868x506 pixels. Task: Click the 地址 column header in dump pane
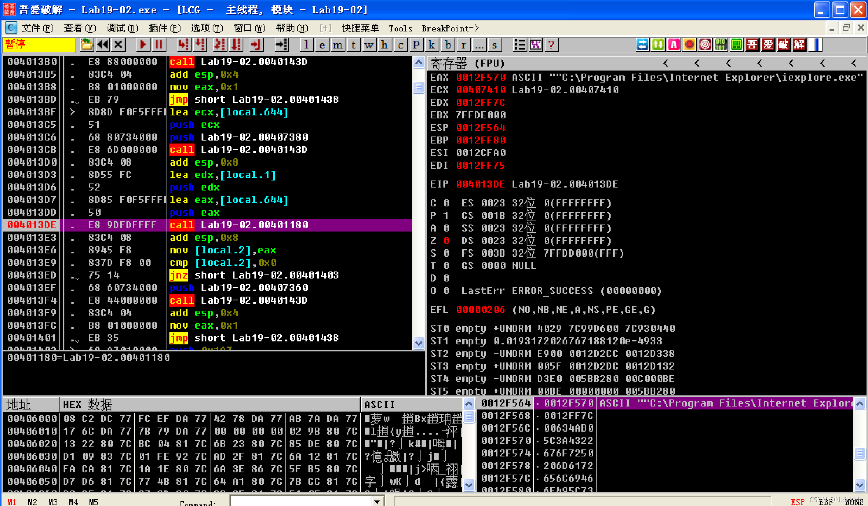(x=31, y=404)
